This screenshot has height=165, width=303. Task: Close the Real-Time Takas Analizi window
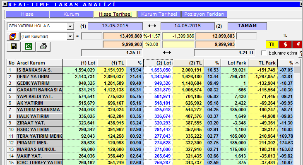[5, 4]
